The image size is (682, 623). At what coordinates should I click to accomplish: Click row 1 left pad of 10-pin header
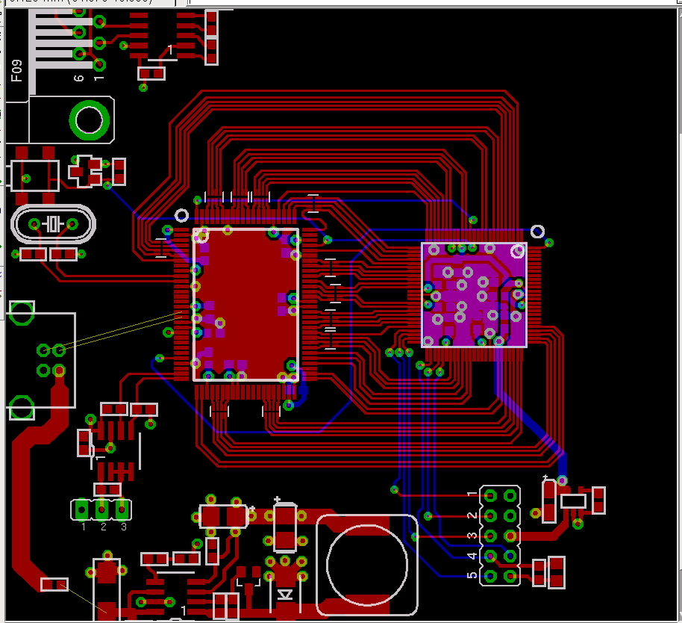[x=491, y=495]
